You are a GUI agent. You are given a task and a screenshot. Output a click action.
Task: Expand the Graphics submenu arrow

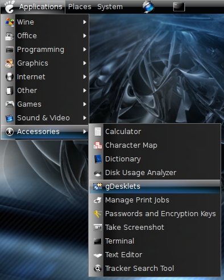(x=85, y=63)
